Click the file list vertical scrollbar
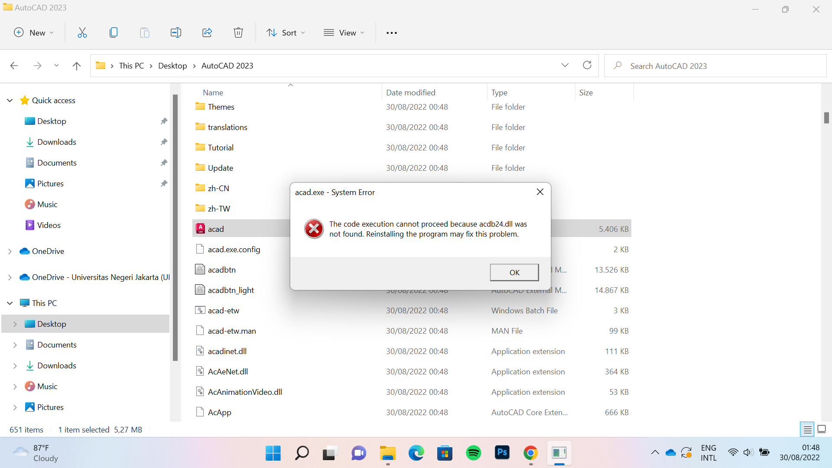Viewport: 832px width, 468px height. coord(826,117)
